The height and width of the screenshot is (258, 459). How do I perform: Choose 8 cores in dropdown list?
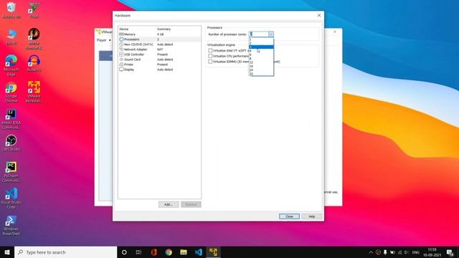coord(261,59)
